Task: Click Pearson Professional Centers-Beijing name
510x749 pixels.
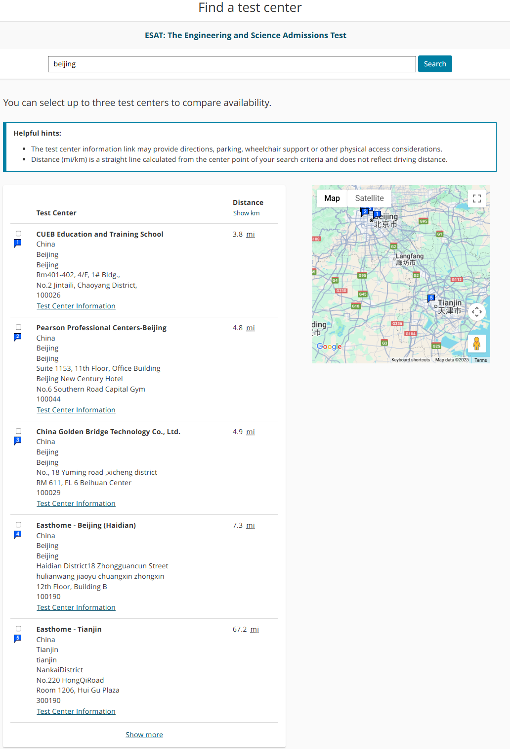Action: (x=101, y=328)
